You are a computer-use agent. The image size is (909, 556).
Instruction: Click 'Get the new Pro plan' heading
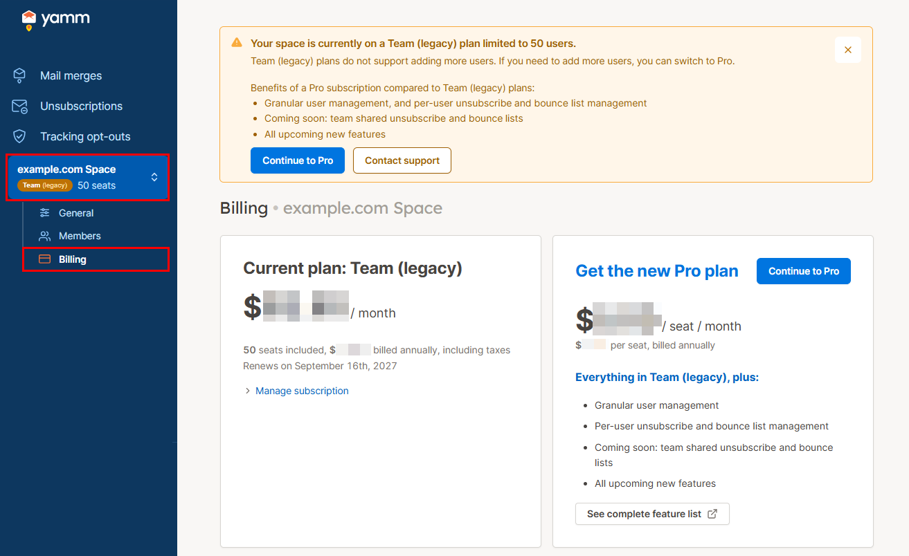click(x=657, y=271)
